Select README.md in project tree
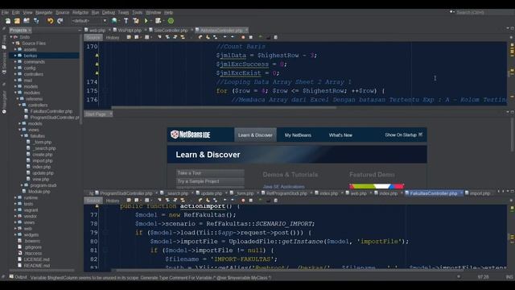 click(x=36, y=266)
